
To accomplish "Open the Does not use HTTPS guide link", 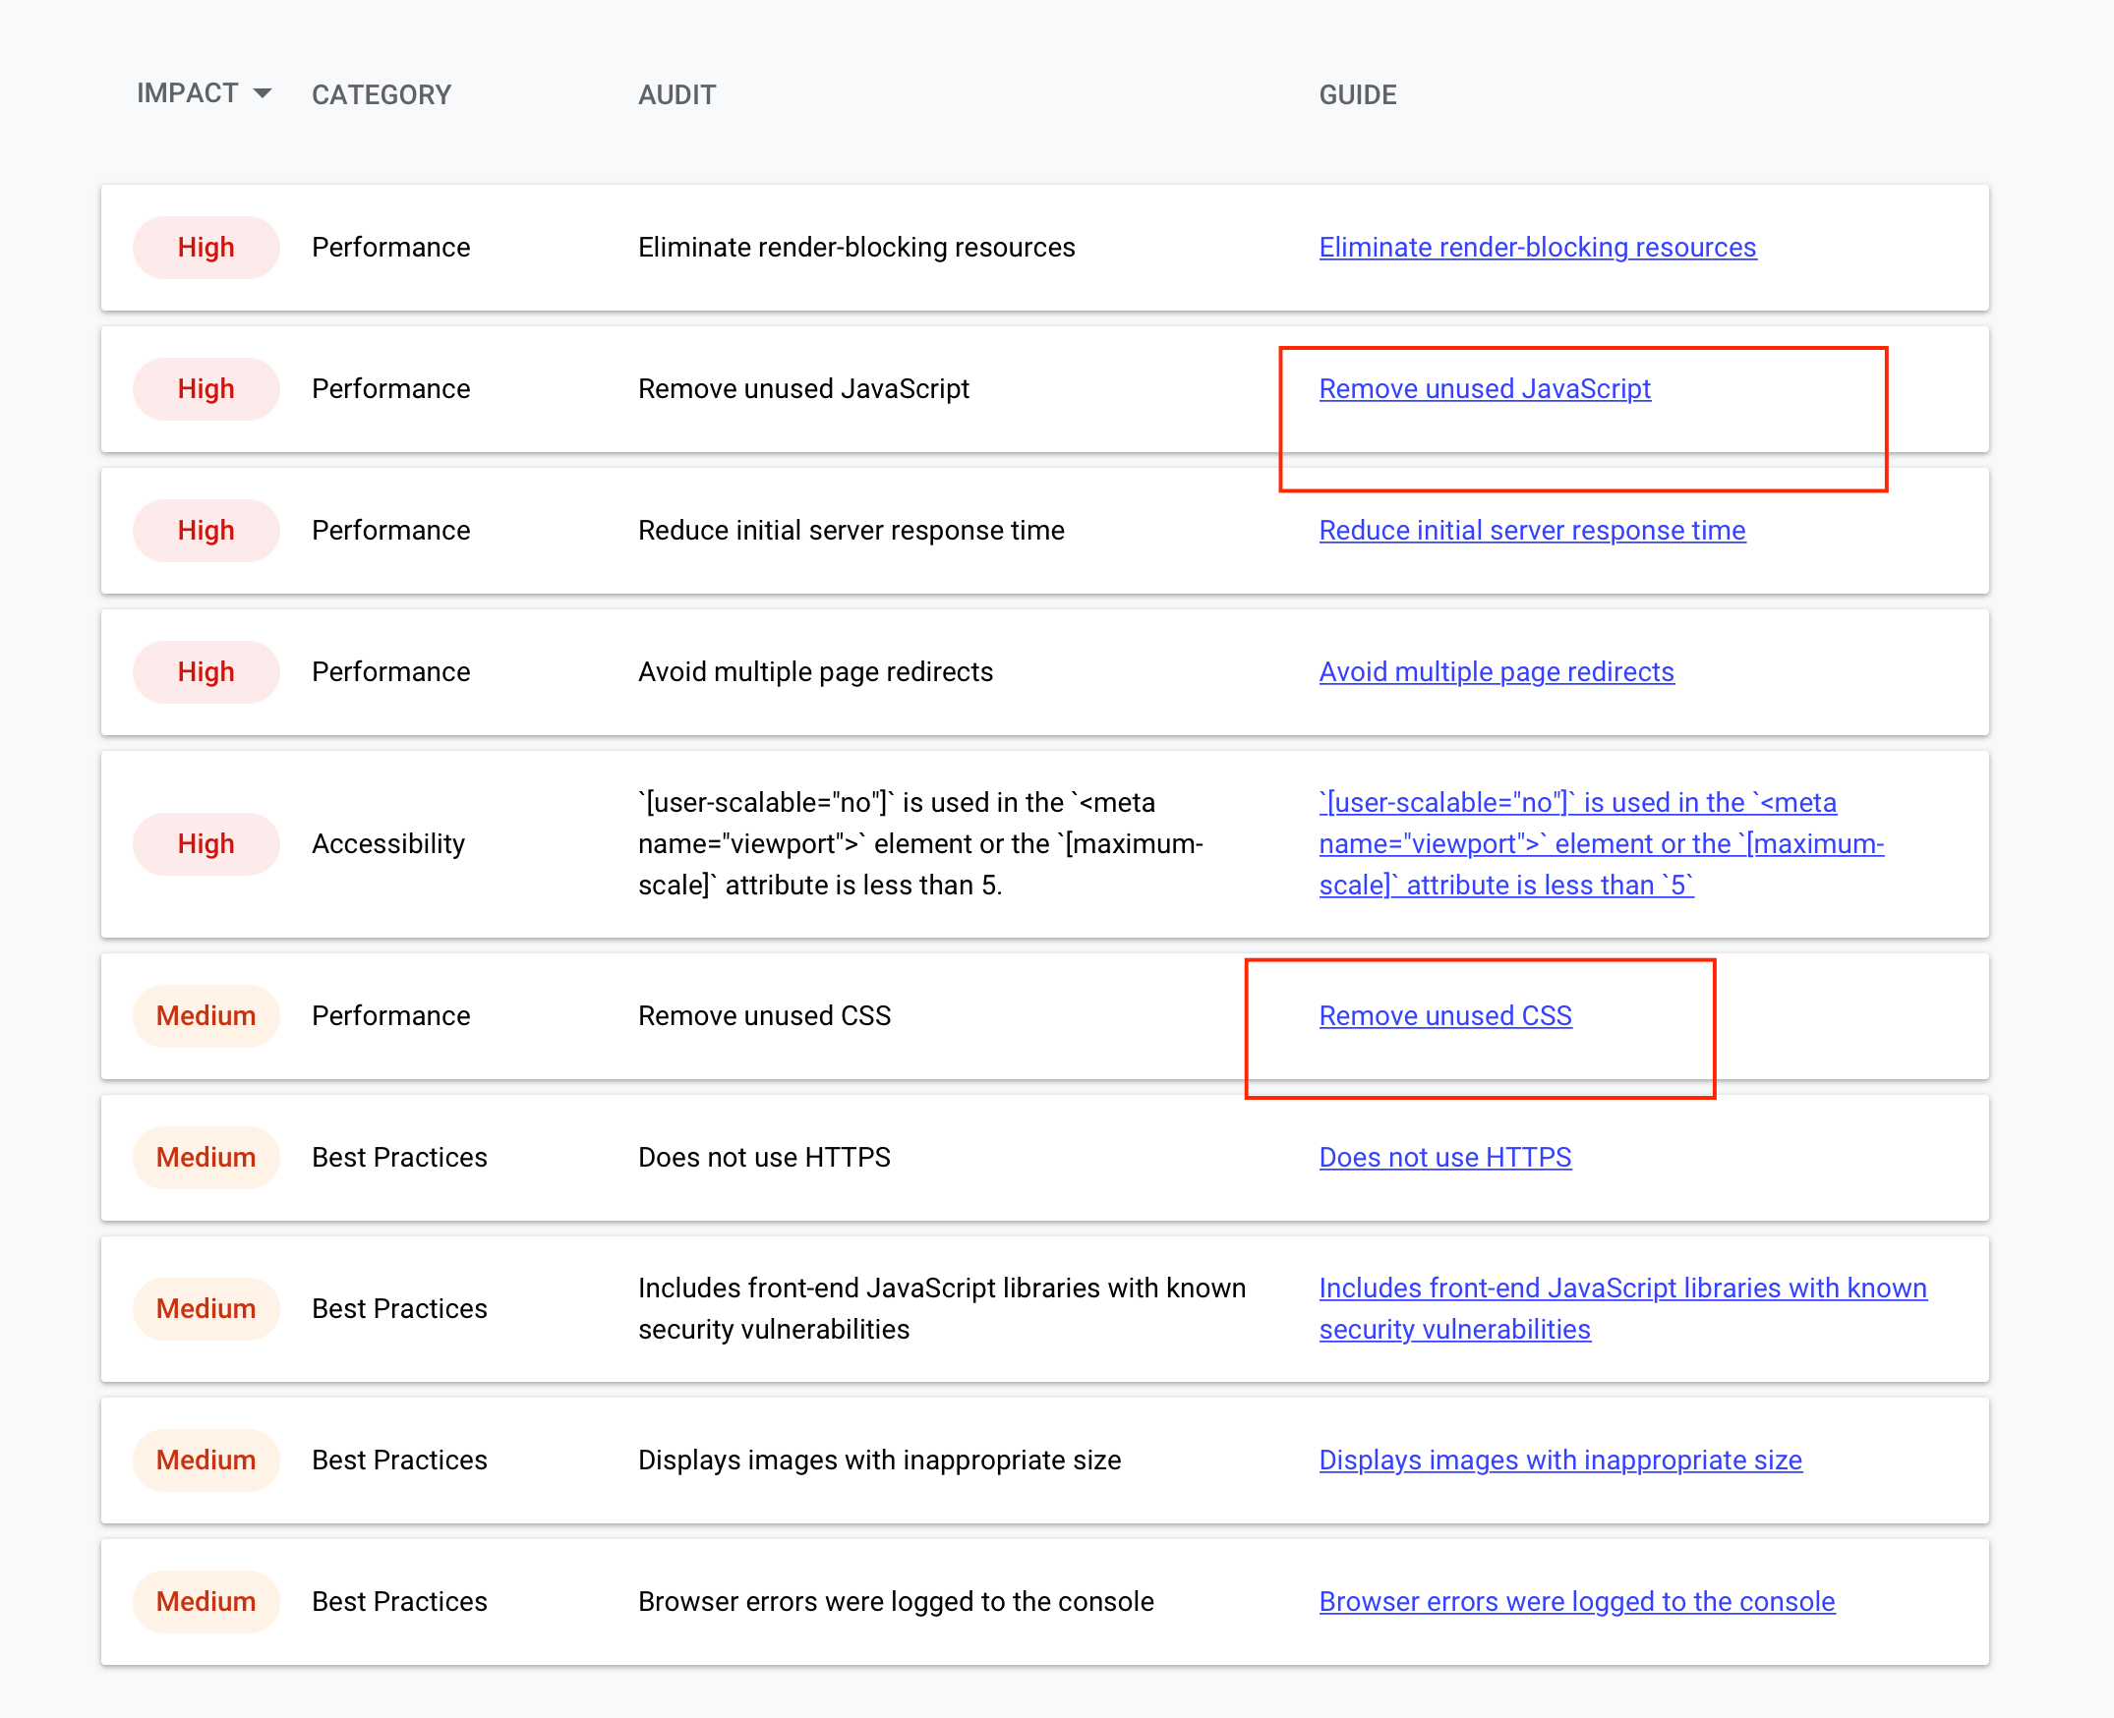I will click(1444, 1158).
